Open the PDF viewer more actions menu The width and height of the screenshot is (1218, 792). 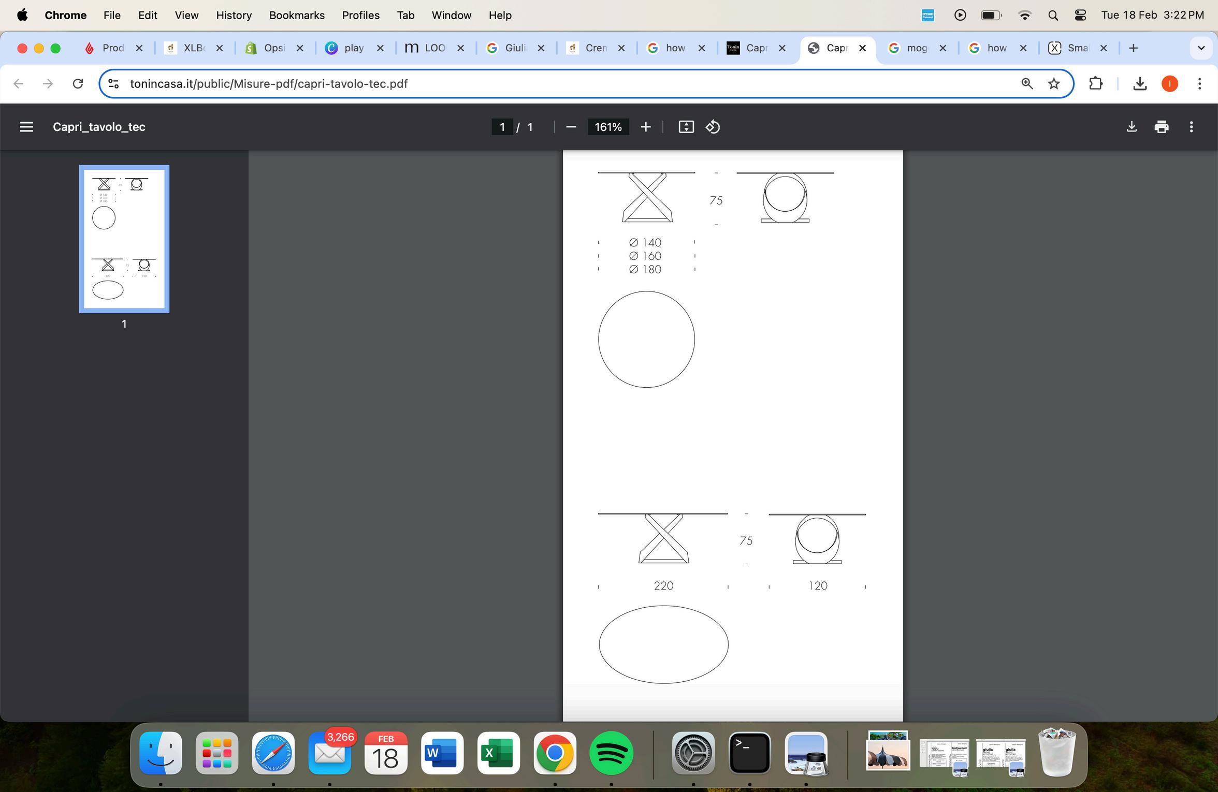pyautogui.click(x=1191, y=127)
